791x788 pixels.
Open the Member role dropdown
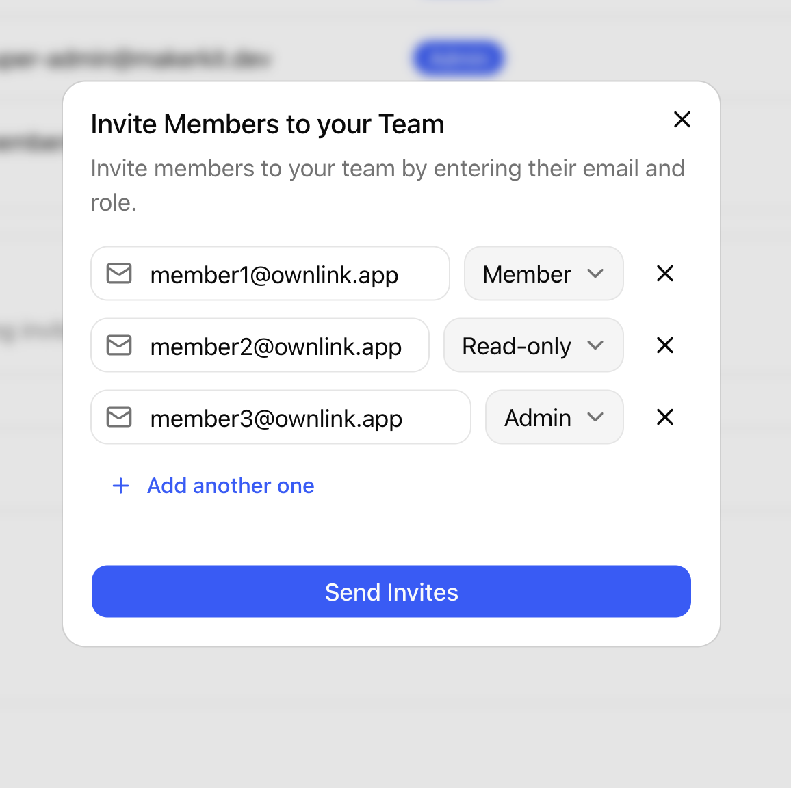pyautogui.click(x=544, y=274)
